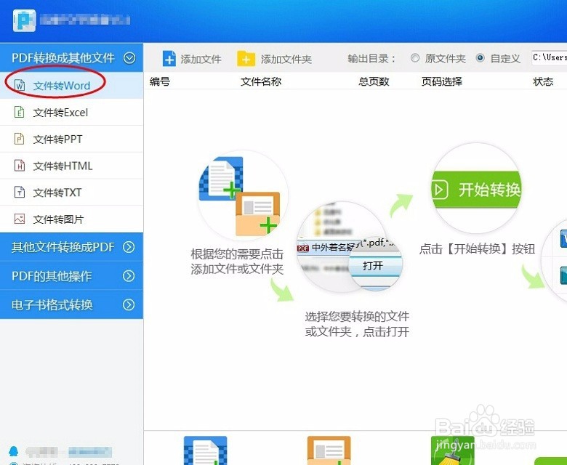Click the 页码选择 column header
This screenshot has height=465, width=567.
point(442,81)
